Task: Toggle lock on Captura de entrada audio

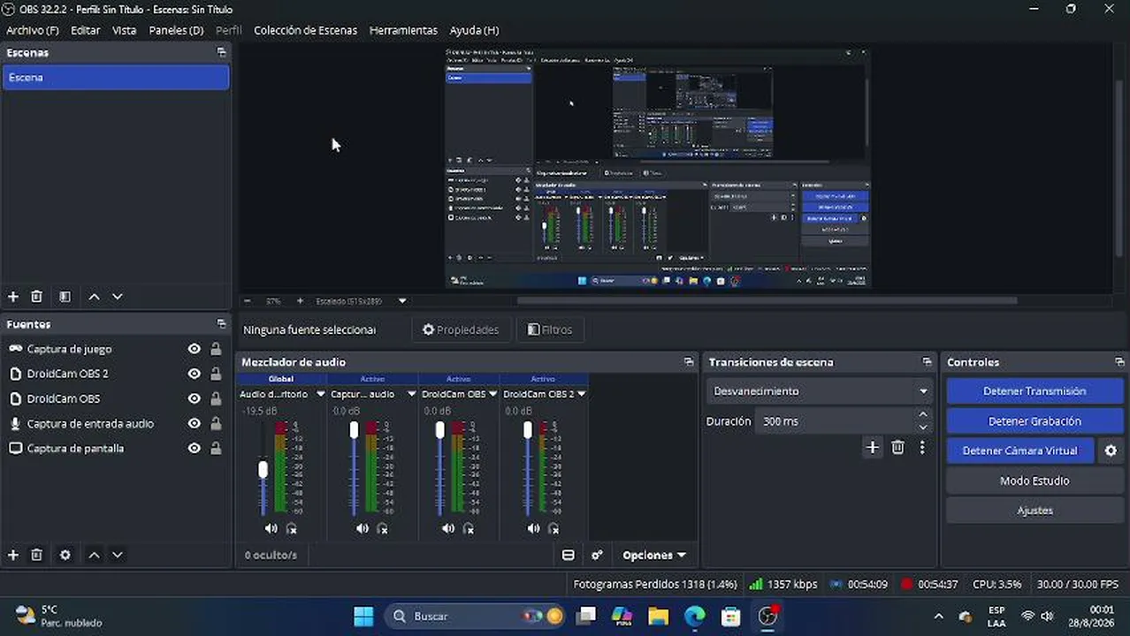Action: pos(216,423)
